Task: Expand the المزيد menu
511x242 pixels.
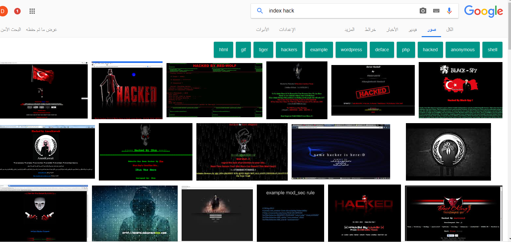Action: point(349,30)
